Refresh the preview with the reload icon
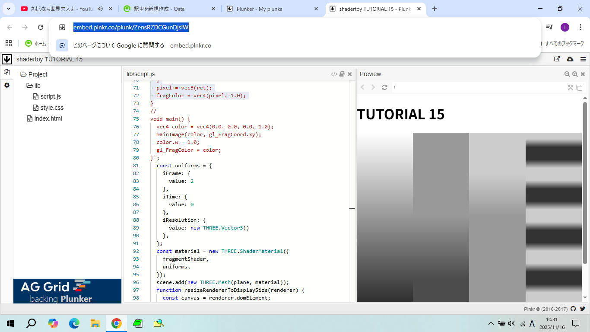 (384, 87)
